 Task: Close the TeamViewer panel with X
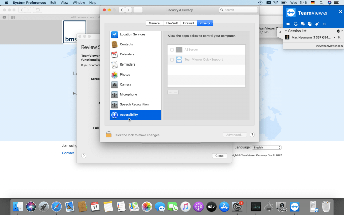[341, 12]
